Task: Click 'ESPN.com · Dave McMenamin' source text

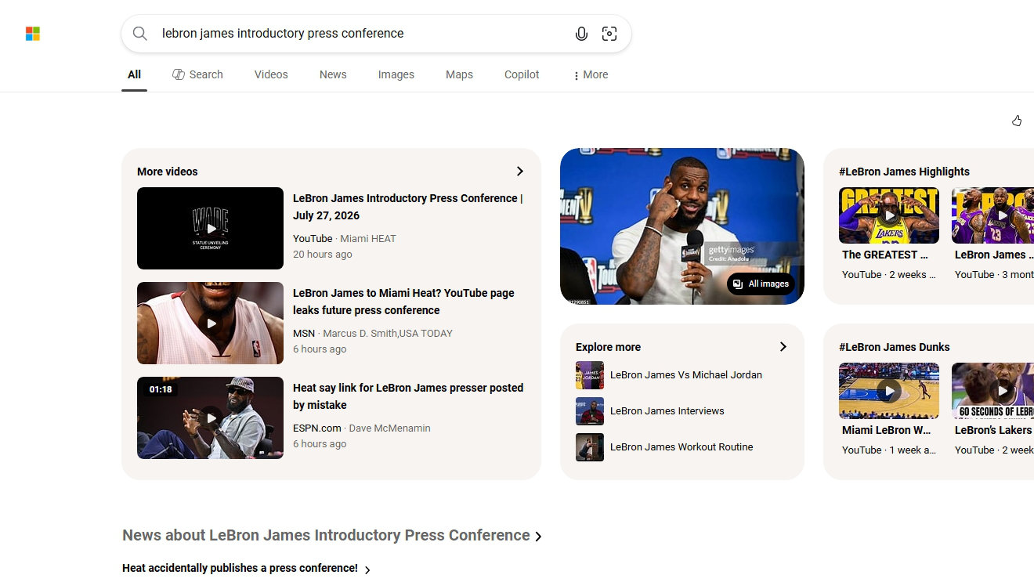Action: point(362,428)
